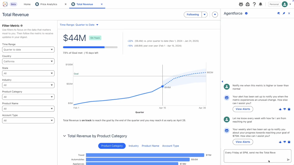Screen dimensions: 294x165
Task: Pin the Agentforce panel
Action: click(284, 13)
